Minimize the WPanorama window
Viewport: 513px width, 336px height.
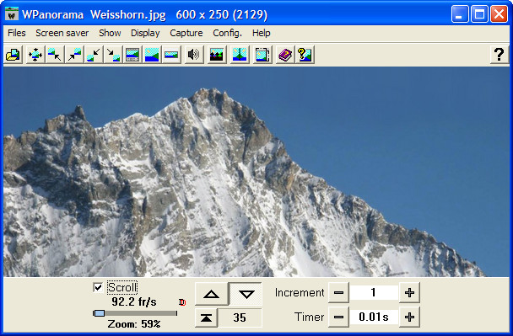(x=460, y=14)
